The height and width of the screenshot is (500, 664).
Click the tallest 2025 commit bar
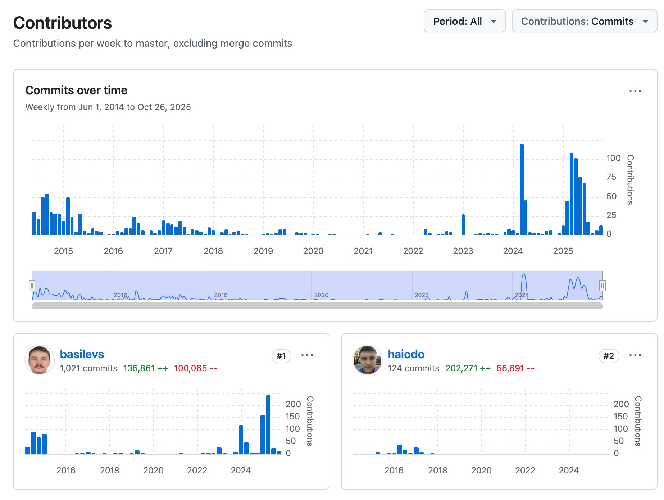(x=572, y=194)
